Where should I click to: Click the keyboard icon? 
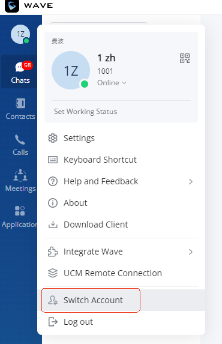(x=53, y=160)
